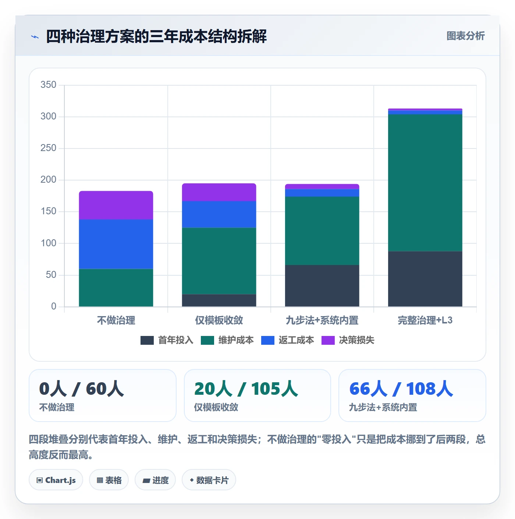The image size is (515, 519).
Task: Click the purple segment of 不做治理 bar
Action: 116,205
